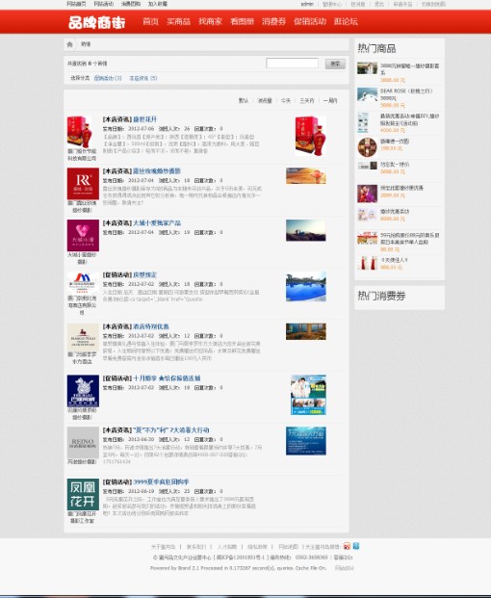Show posts from 一周内

coord(330,101)
